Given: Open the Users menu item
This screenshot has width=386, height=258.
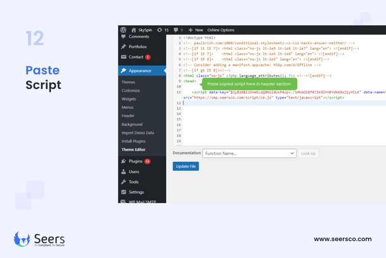Looking at the screenshot, I should pyautogui.click(x=134, y=172).
